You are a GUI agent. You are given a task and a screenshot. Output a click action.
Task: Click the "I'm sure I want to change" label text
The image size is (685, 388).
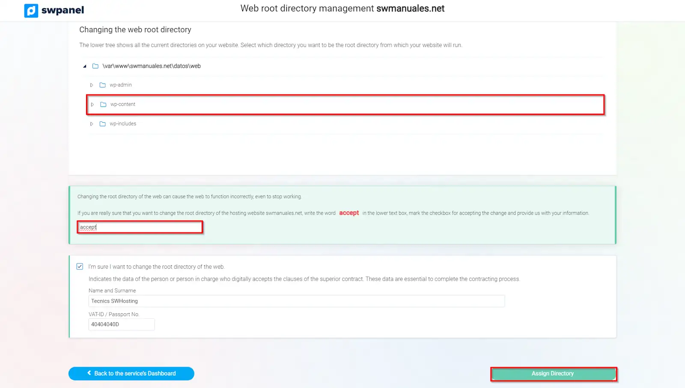(x=156, y=267)
